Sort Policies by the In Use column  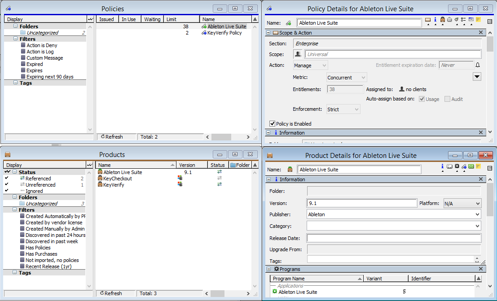(x=130, y=19)
